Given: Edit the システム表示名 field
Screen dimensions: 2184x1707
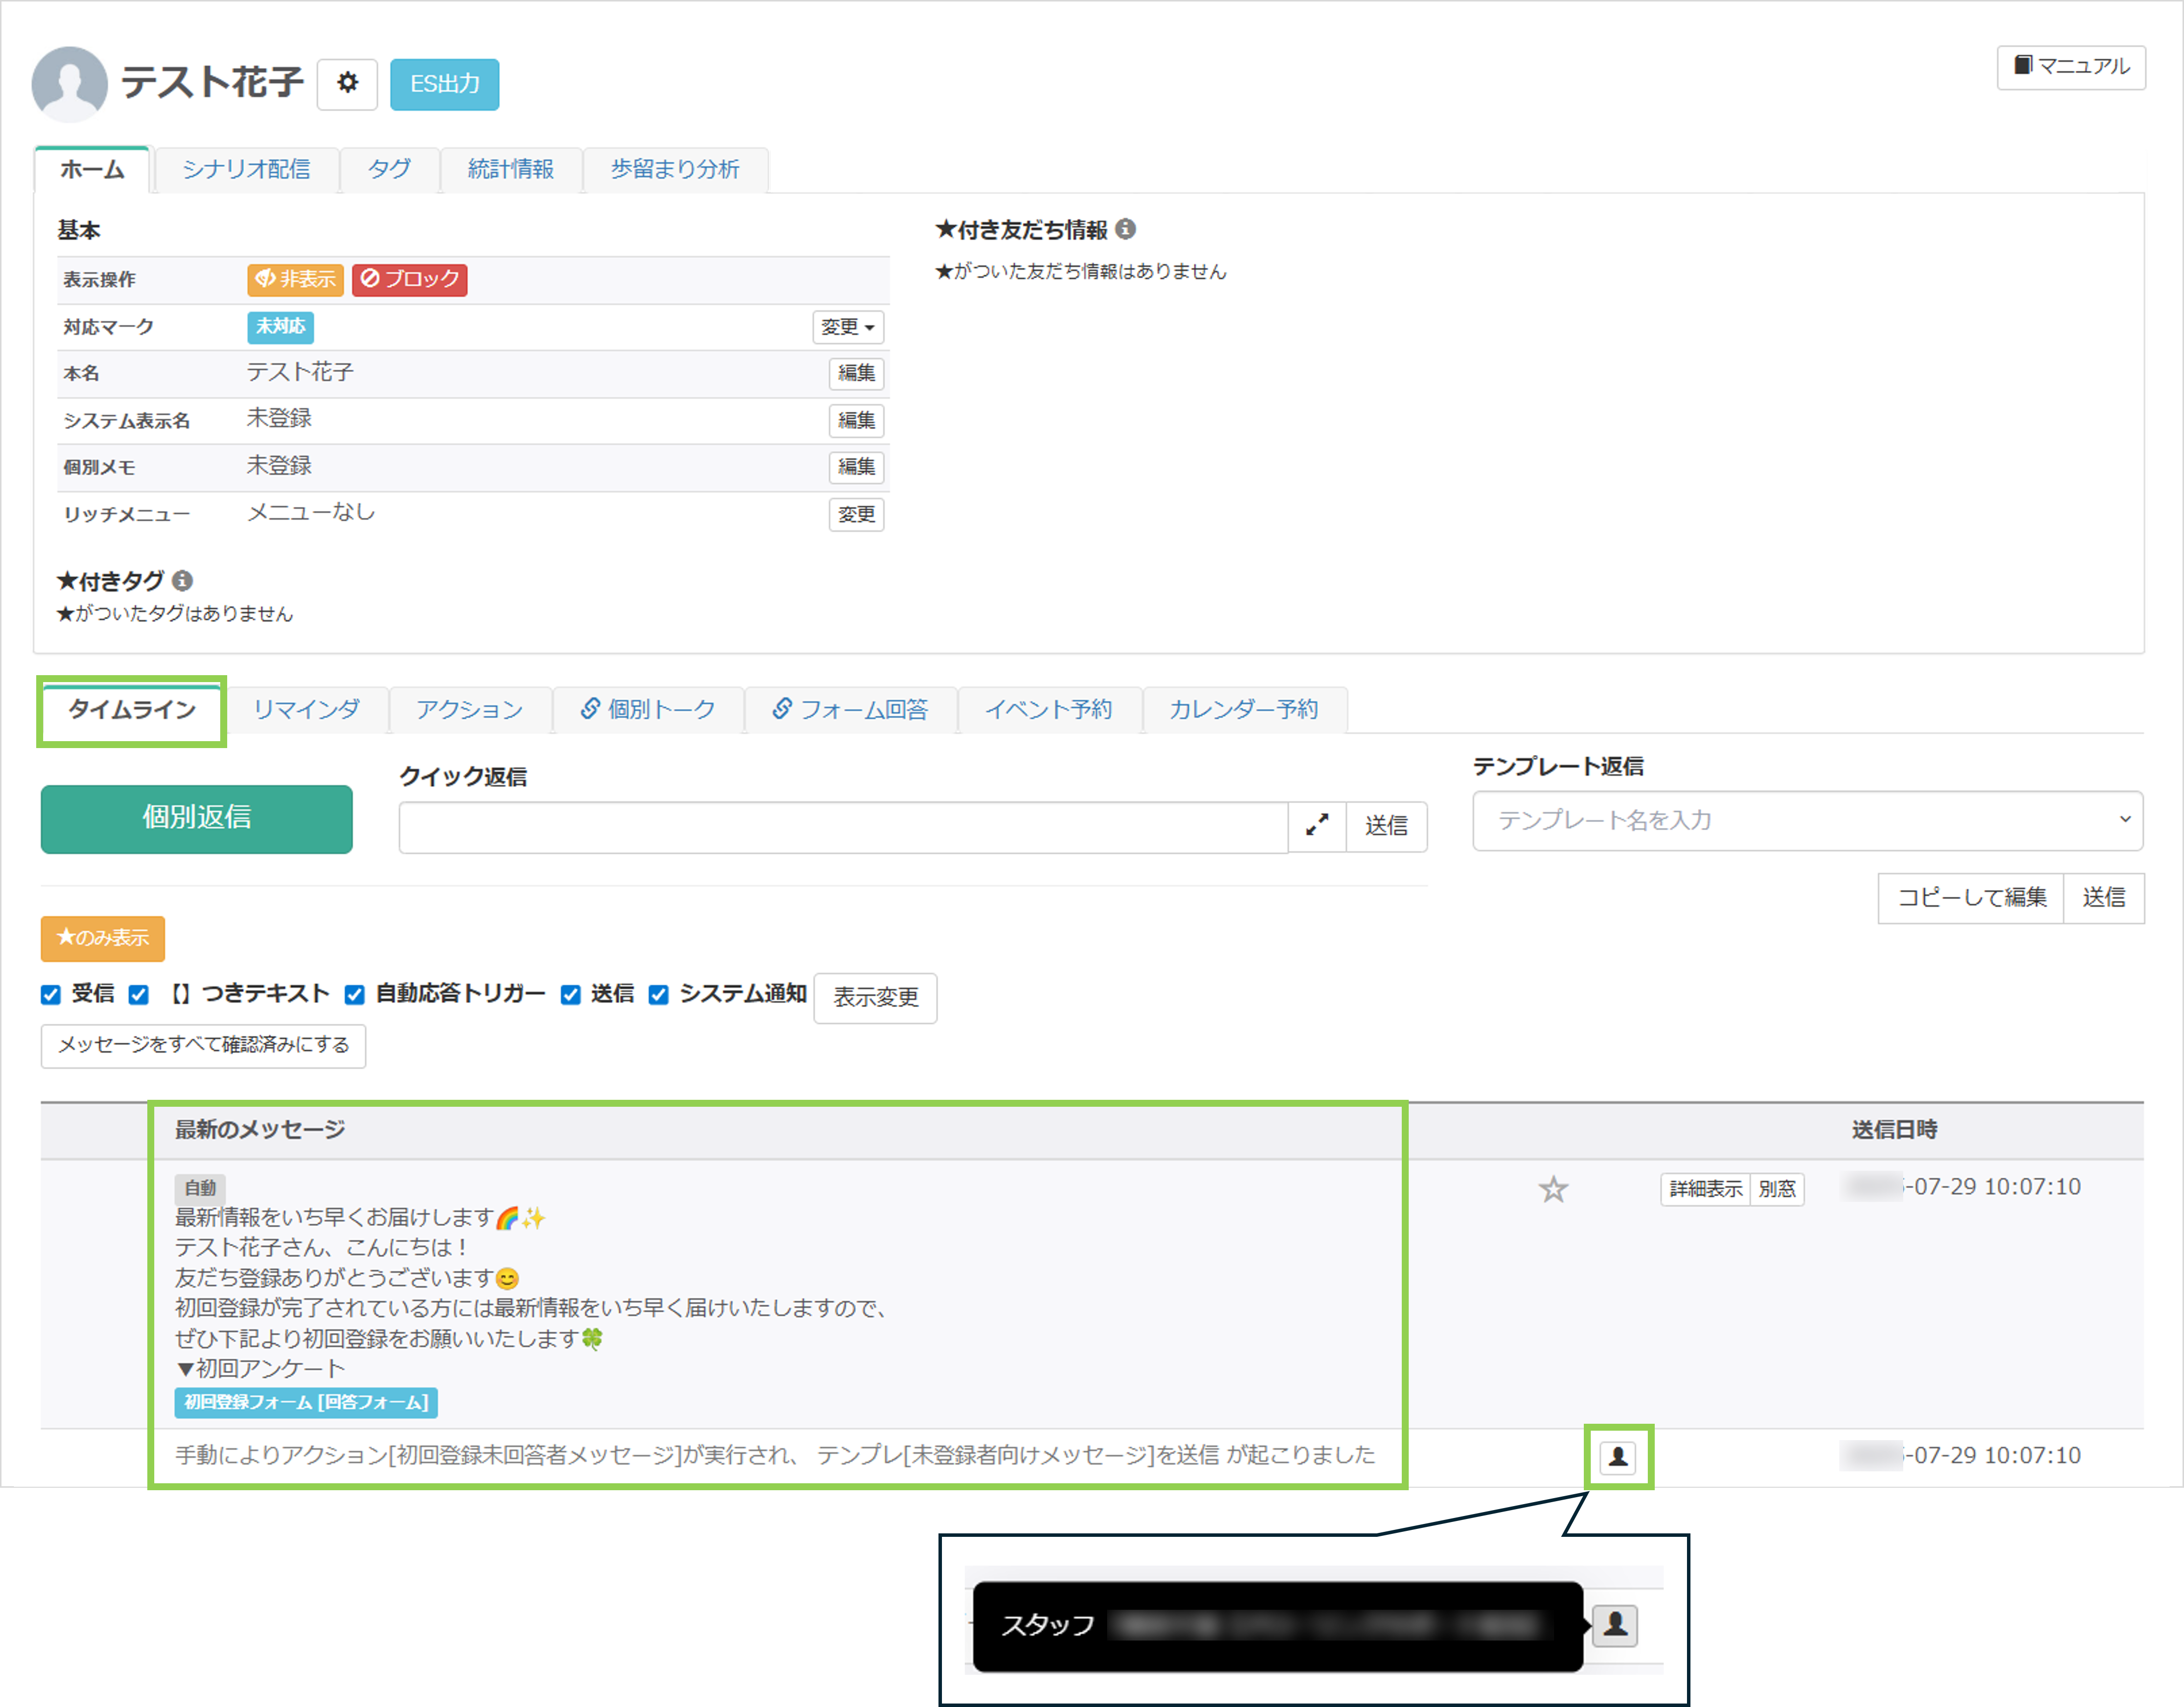Looking at the screenshot, I should tap(856, 420).
